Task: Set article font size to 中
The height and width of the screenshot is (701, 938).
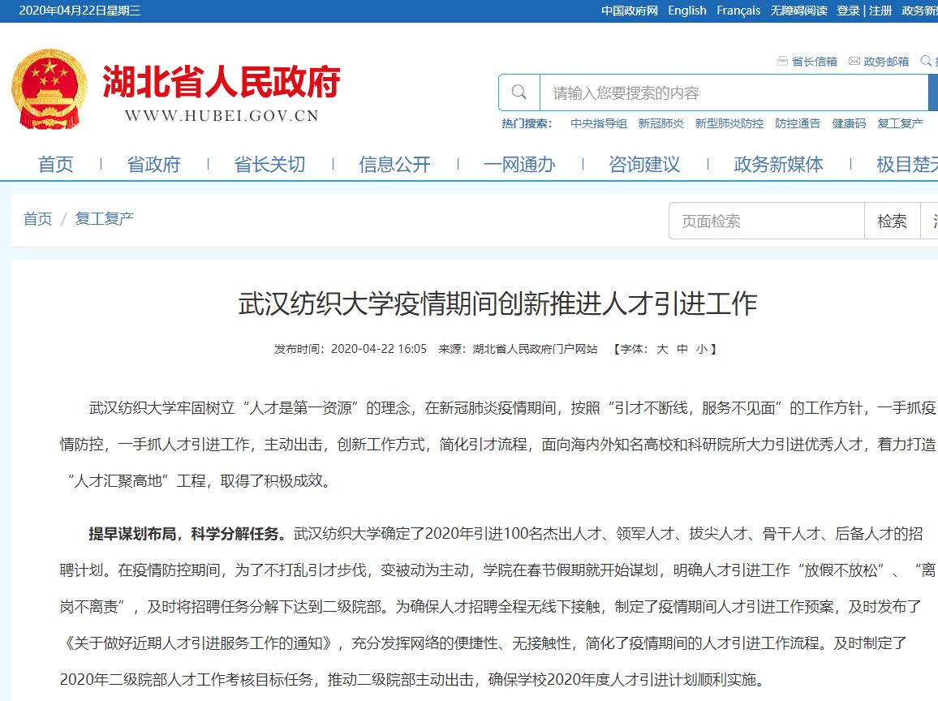Action: 682,349
